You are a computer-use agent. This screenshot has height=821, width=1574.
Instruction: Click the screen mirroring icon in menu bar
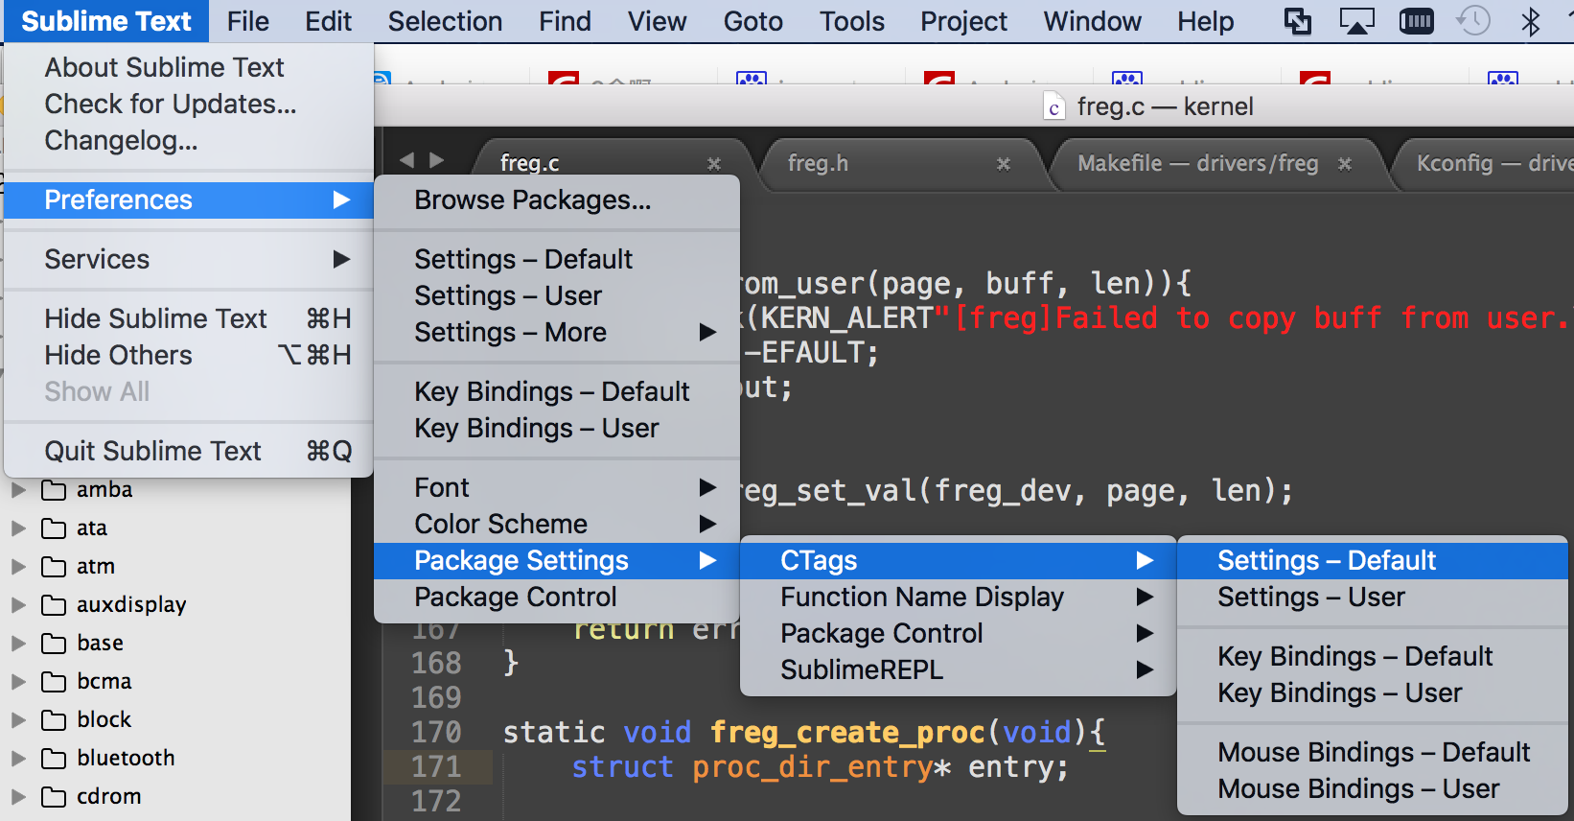1298,21
